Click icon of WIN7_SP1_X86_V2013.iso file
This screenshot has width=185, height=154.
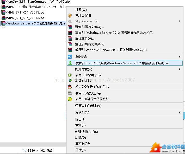(x=3, y=18)
